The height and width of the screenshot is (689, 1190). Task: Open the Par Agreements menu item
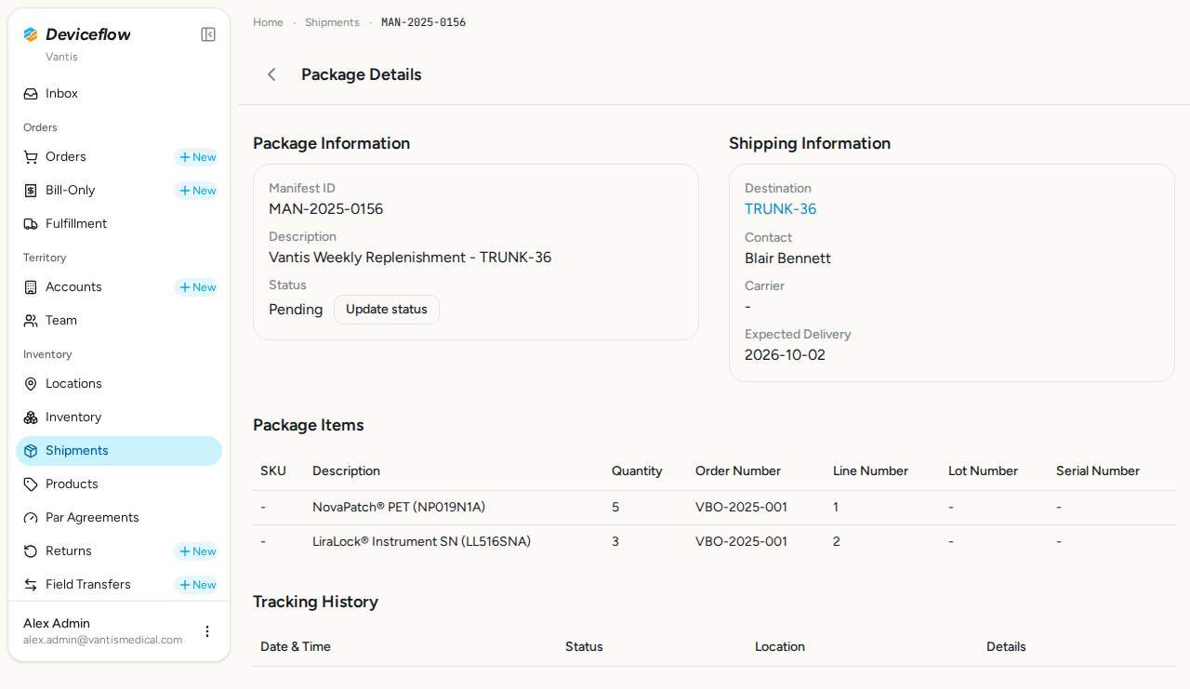coord(119,518)
